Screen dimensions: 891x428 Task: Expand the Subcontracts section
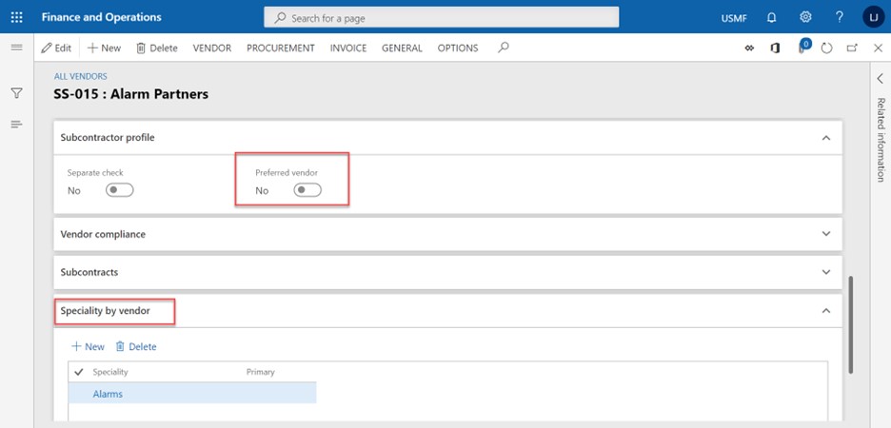[825, 272]
